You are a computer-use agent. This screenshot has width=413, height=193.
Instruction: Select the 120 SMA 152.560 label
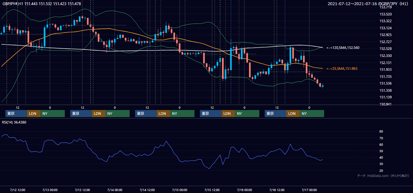coord(343,48)
